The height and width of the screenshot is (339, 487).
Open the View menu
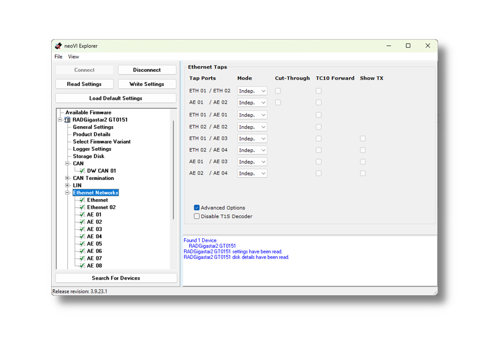[x=73, y=56]
